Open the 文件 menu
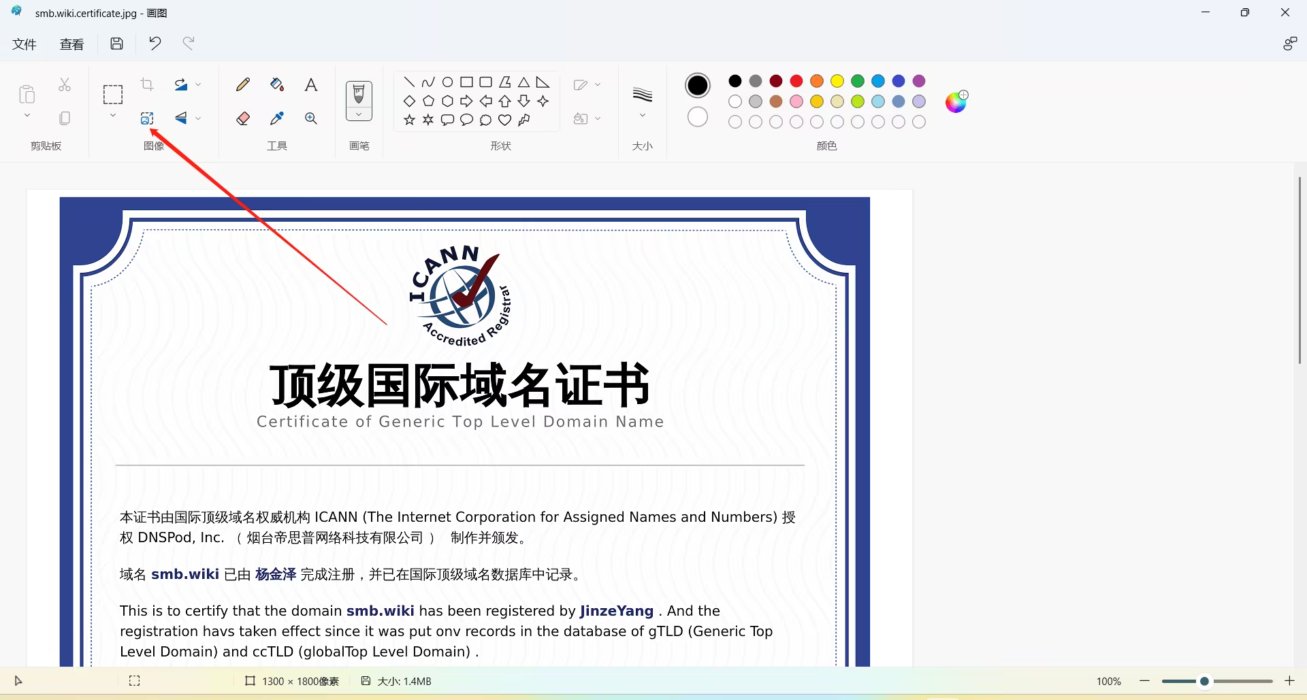This screenshot has width=1307, height=700. coord(24,44)
